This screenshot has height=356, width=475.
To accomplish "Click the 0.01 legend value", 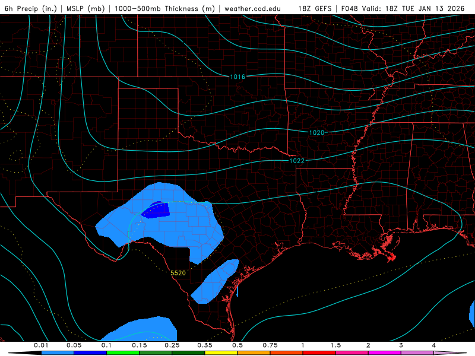I will (41, 345).
